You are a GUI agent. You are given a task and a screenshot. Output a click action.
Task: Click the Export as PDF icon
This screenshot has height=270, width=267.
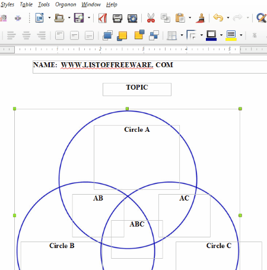tap(103, 18)
